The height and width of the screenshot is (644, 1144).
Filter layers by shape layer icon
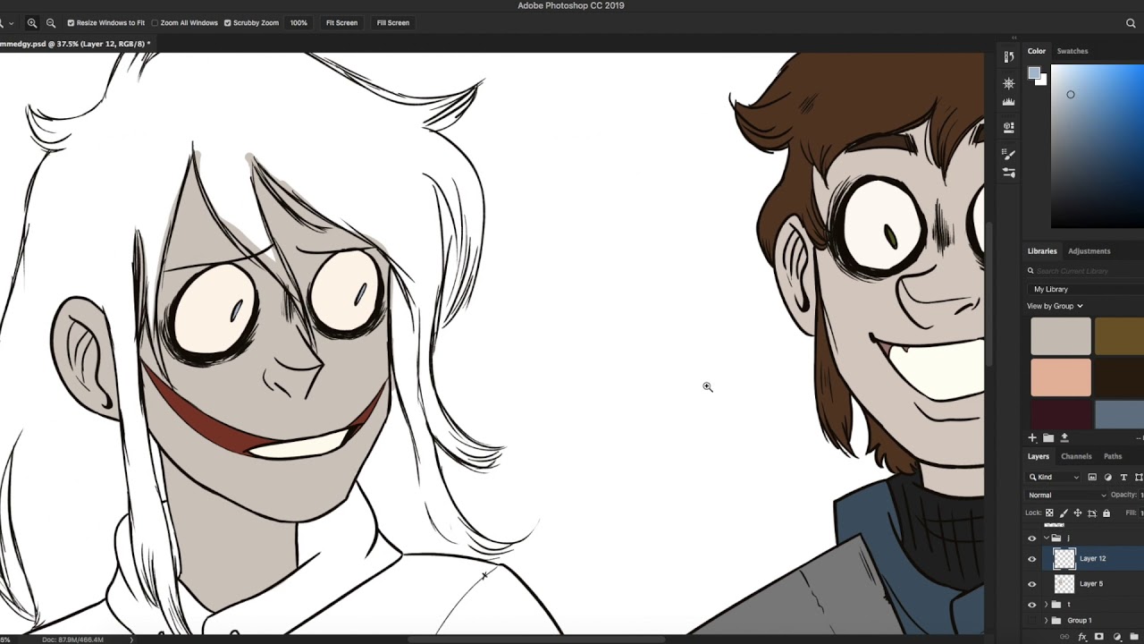[x=1139, y=477]
